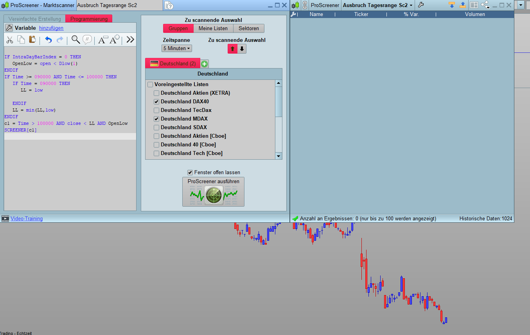Screen dimensions: 530x335
Task: Sort results by Volumen column
Action: 475,14
